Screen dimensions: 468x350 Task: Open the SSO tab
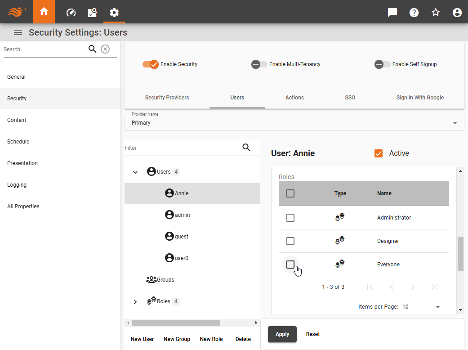350,98
